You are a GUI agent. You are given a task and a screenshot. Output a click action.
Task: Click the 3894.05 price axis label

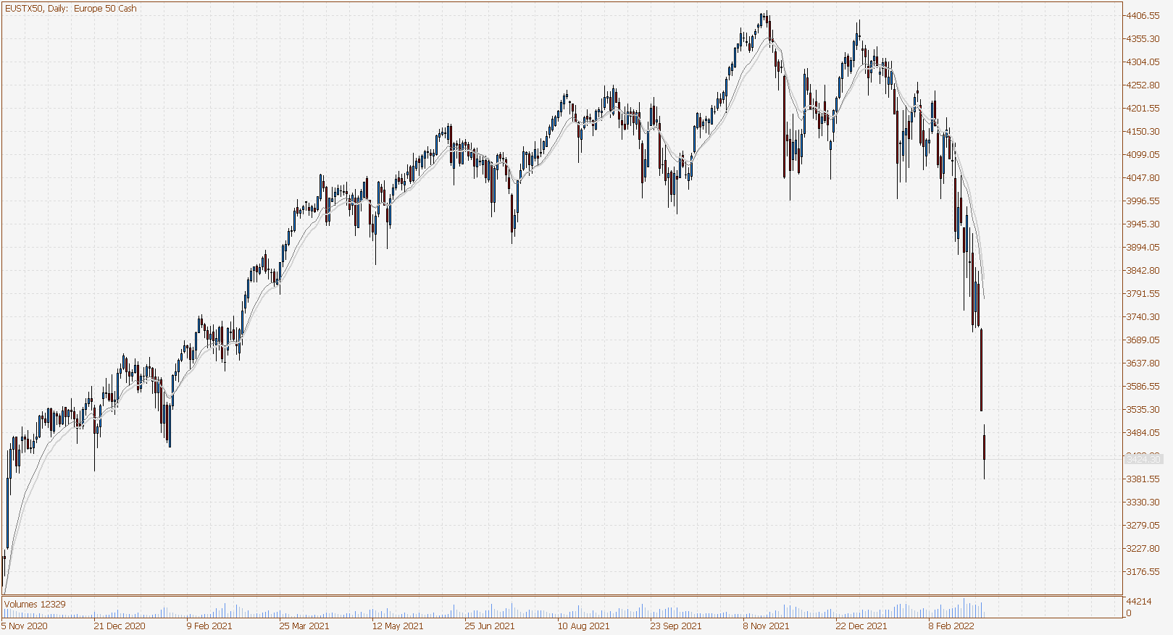(x=1143, y=247)
